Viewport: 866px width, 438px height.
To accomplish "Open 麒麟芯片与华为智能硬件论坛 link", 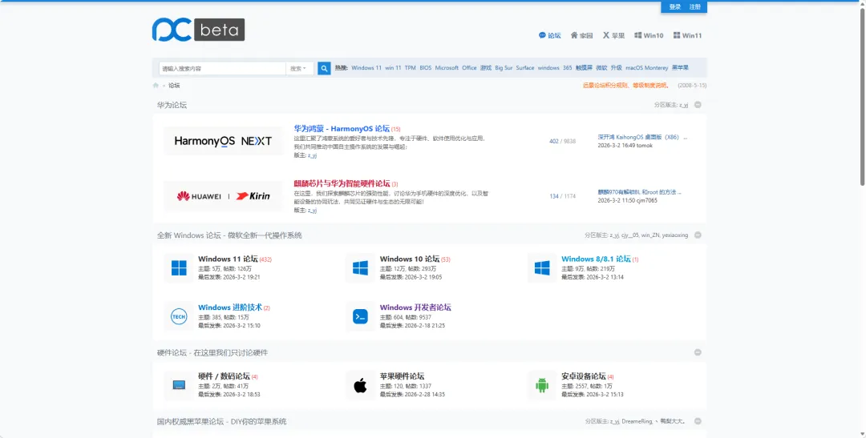I will (342, 183).
